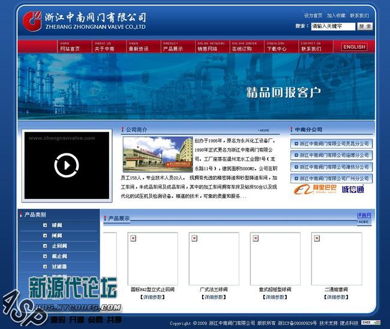The width and height of the screenshot is (390, 329).
Task: Open the 意式超短型球阀 product name
Action: point(275,289)
